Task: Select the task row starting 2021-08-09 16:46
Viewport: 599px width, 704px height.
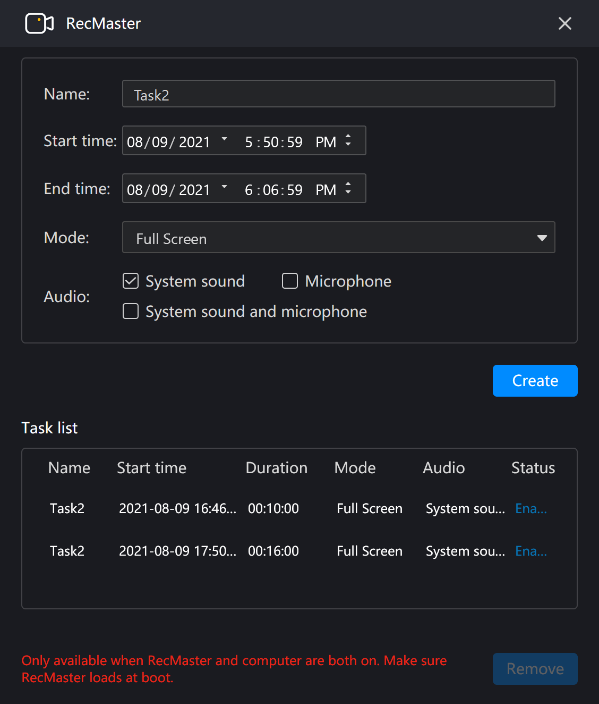Action: (299, 508)
